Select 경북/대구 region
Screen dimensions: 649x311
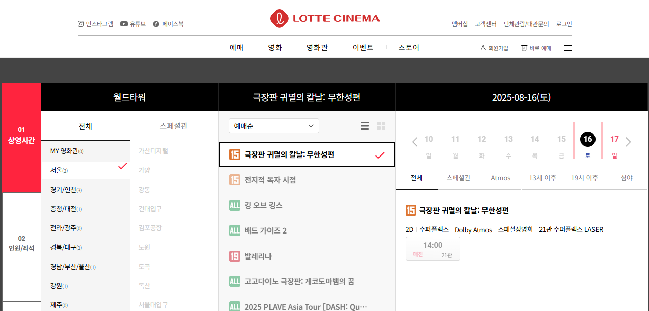click(x=85, y=247)
